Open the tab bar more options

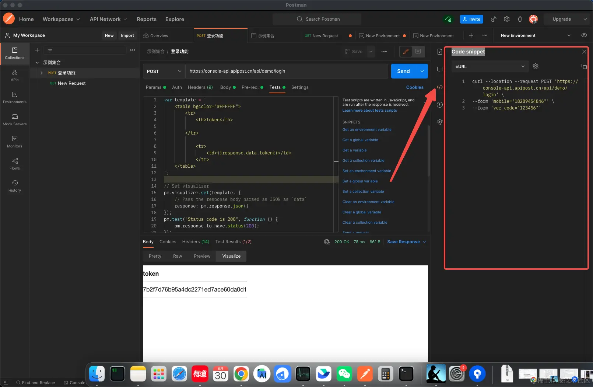484,35
